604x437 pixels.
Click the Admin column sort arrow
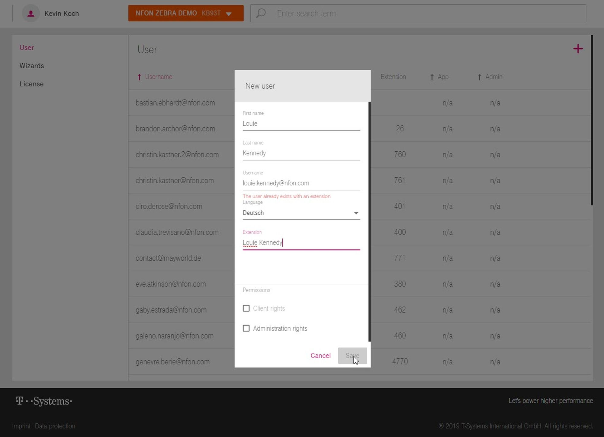[480, 77]
